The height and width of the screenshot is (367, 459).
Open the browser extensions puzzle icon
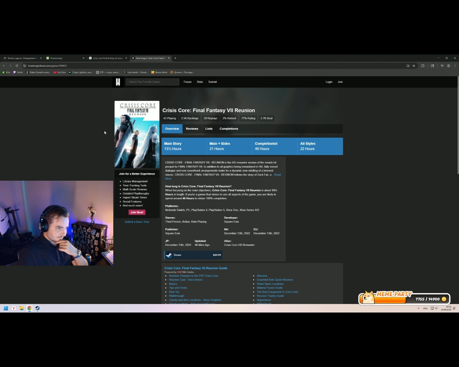click(x=423, y=66)
